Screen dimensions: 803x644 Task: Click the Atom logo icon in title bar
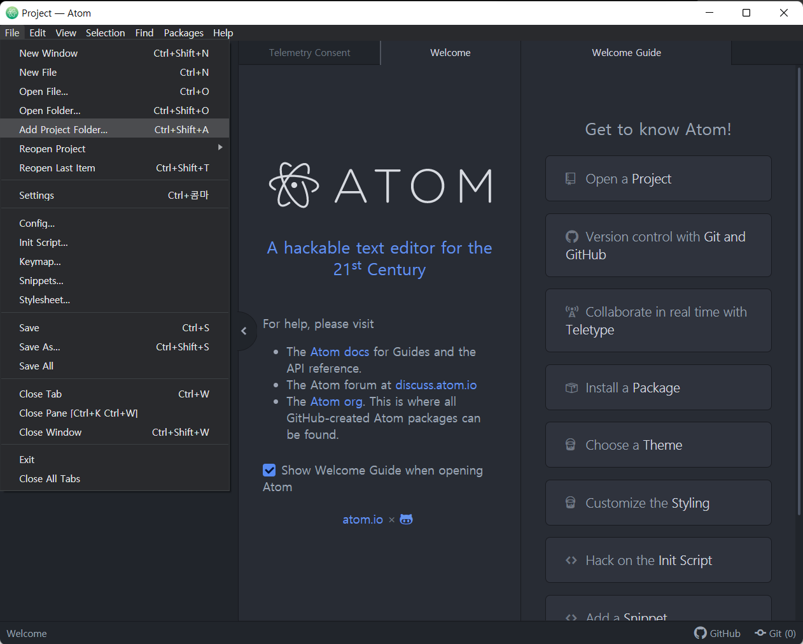[11, 13]
